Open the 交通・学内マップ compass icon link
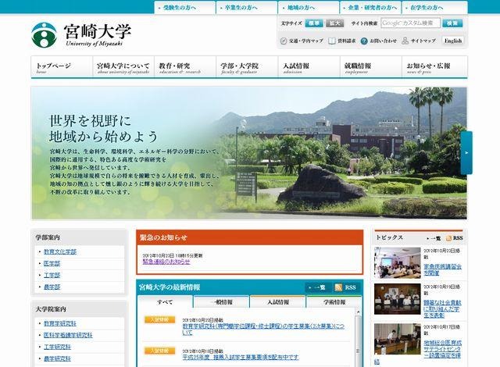 284,41
